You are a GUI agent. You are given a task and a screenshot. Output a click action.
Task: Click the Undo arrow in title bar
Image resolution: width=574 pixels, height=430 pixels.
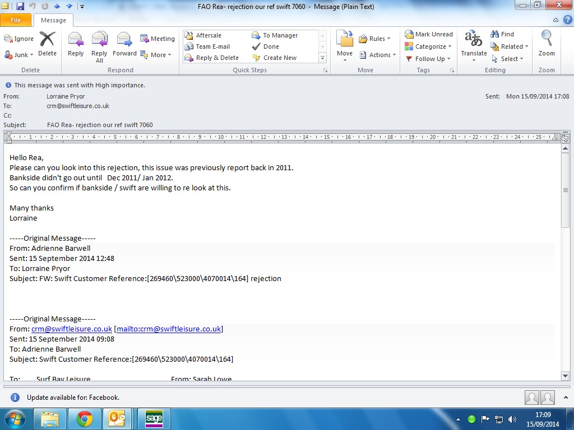click(x=32, y=6)
